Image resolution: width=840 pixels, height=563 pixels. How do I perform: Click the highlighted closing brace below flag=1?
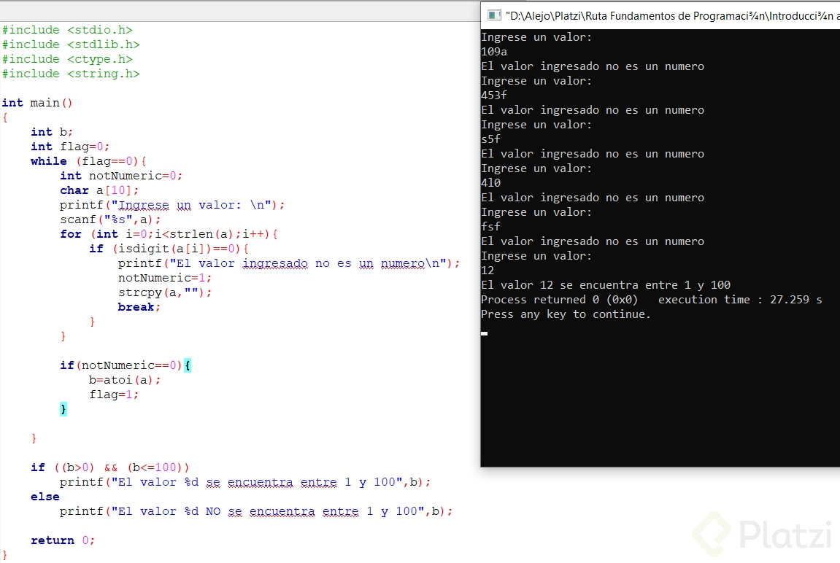(x=63, y=409)
